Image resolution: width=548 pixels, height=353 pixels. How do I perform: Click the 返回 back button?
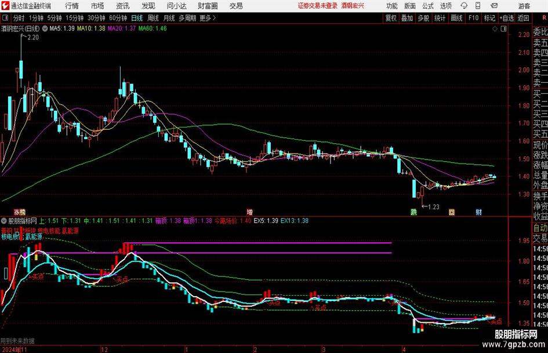(523, 18)
